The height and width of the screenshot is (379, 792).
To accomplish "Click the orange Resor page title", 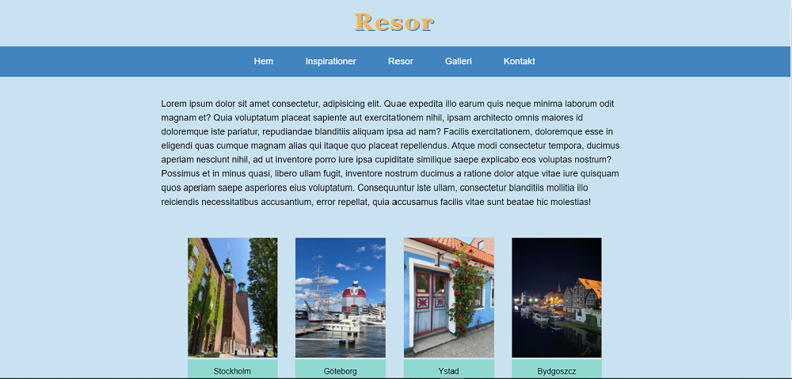I will pos(394,23).
